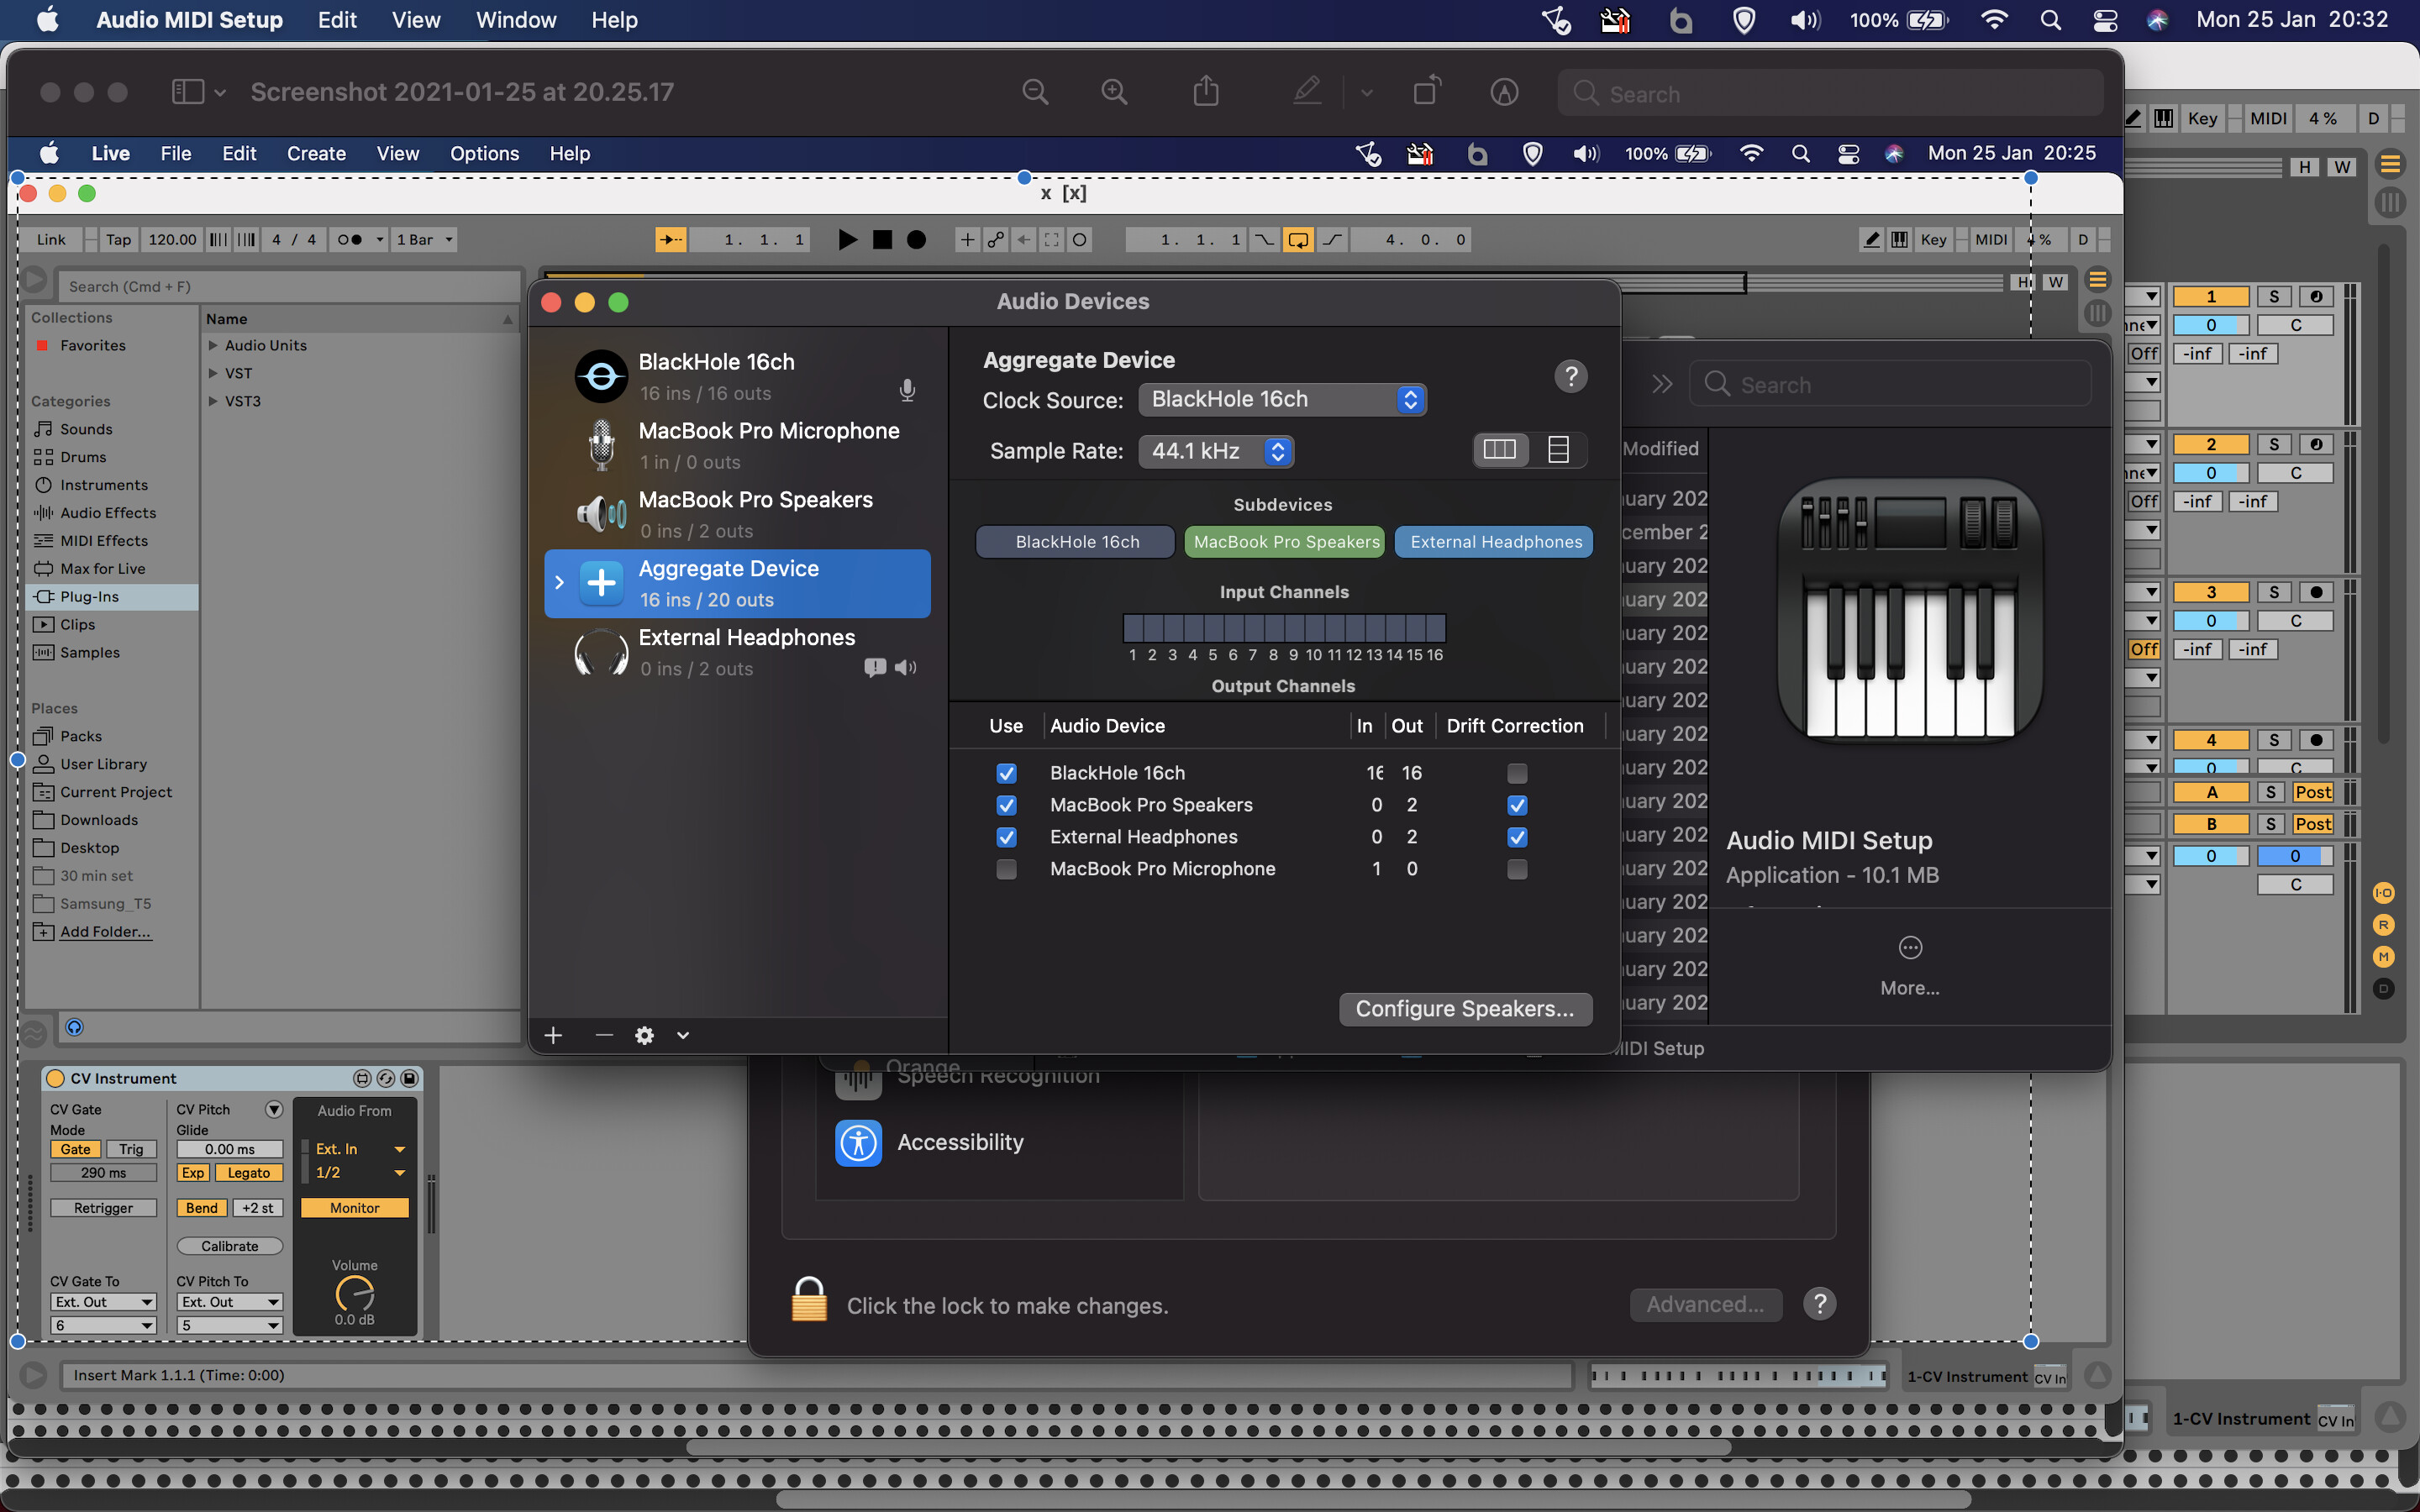Expand the VST3 folder in Live browser
This screenshot has height=1512, width=2420.
coord(213,401)
